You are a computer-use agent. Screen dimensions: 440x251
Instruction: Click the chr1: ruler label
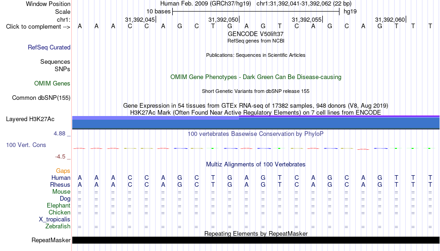pyautogui.click(x=63, y=19)
